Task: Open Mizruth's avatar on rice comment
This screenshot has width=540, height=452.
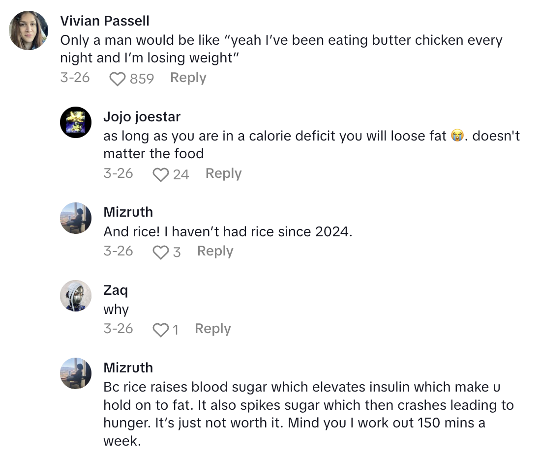Action: [76, 218]
